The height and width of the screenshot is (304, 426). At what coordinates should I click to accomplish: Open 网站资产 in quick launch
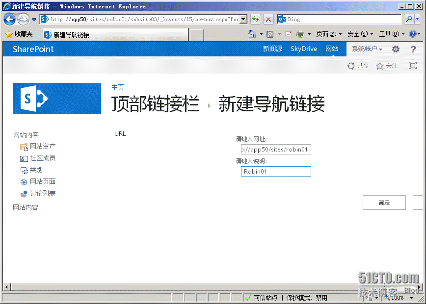[43, 147]
